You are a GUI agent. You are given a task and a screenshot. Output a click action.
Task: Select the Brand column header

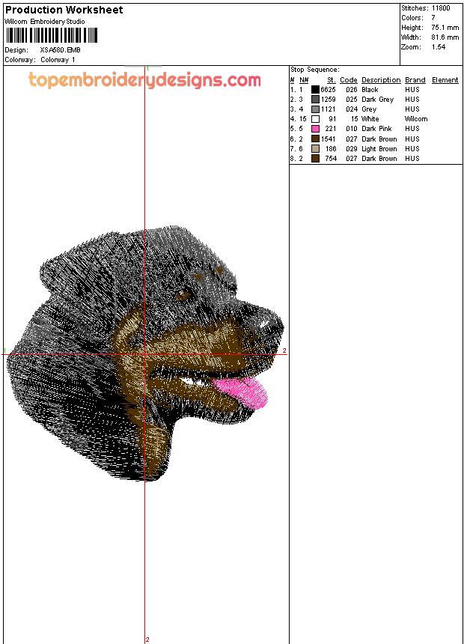pos(415,80)
